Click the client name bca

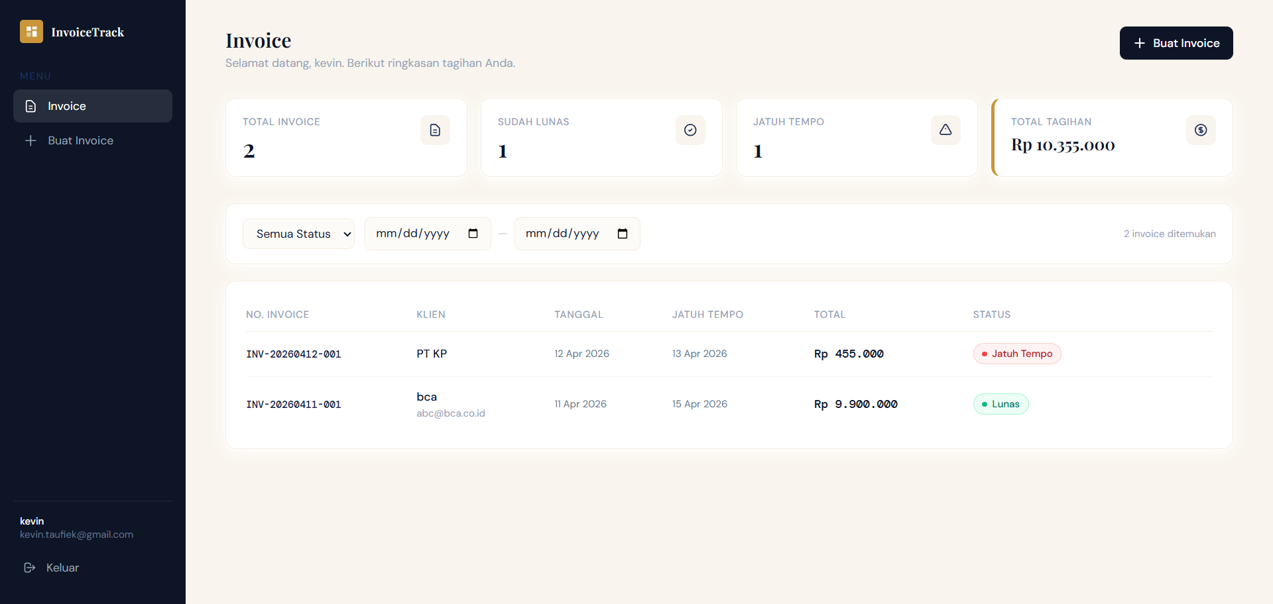tap(426, 397)
